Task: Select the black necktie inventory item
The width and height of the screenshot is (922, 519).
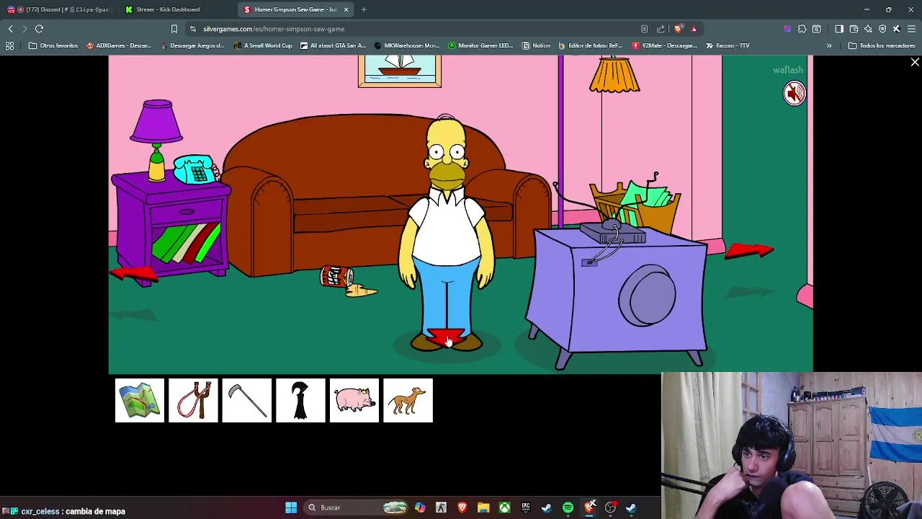Action: (x=300, y=401)
